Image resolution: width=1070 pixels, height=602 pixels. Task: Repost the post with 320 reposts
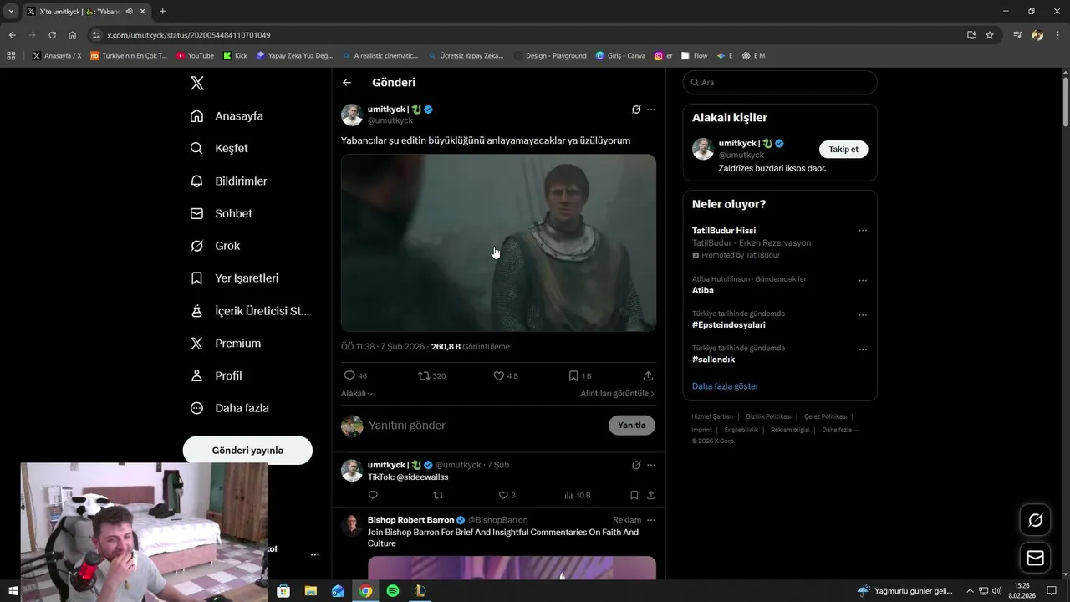click(431, 375)
